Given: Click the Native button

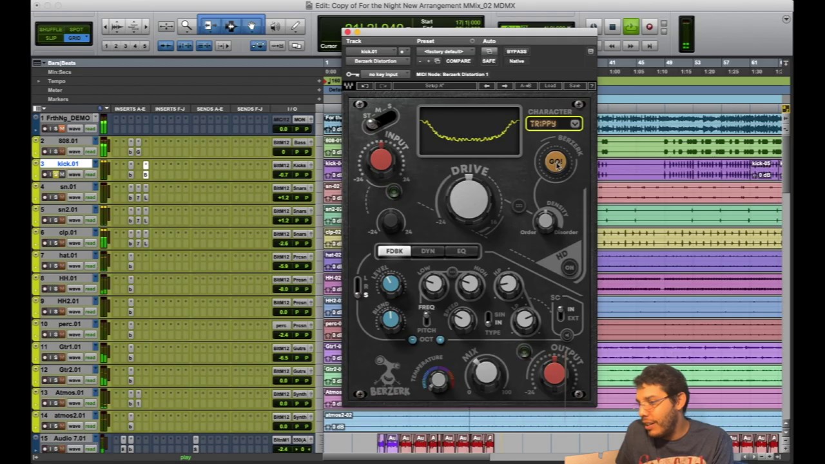Looking at the screenshot, I should click(516, 61).
